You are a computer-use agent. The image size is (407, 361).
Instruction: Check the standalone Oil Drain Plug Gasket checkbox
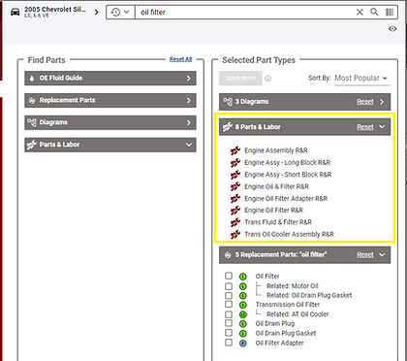(229, 333)
